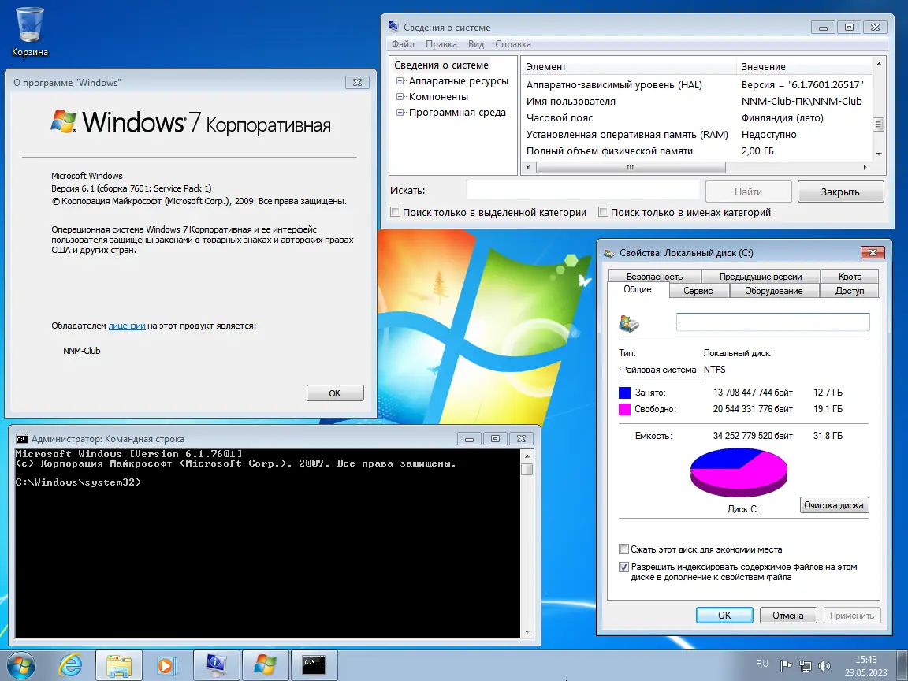Switch to System Information taskbar button

[x=216, y=665]
